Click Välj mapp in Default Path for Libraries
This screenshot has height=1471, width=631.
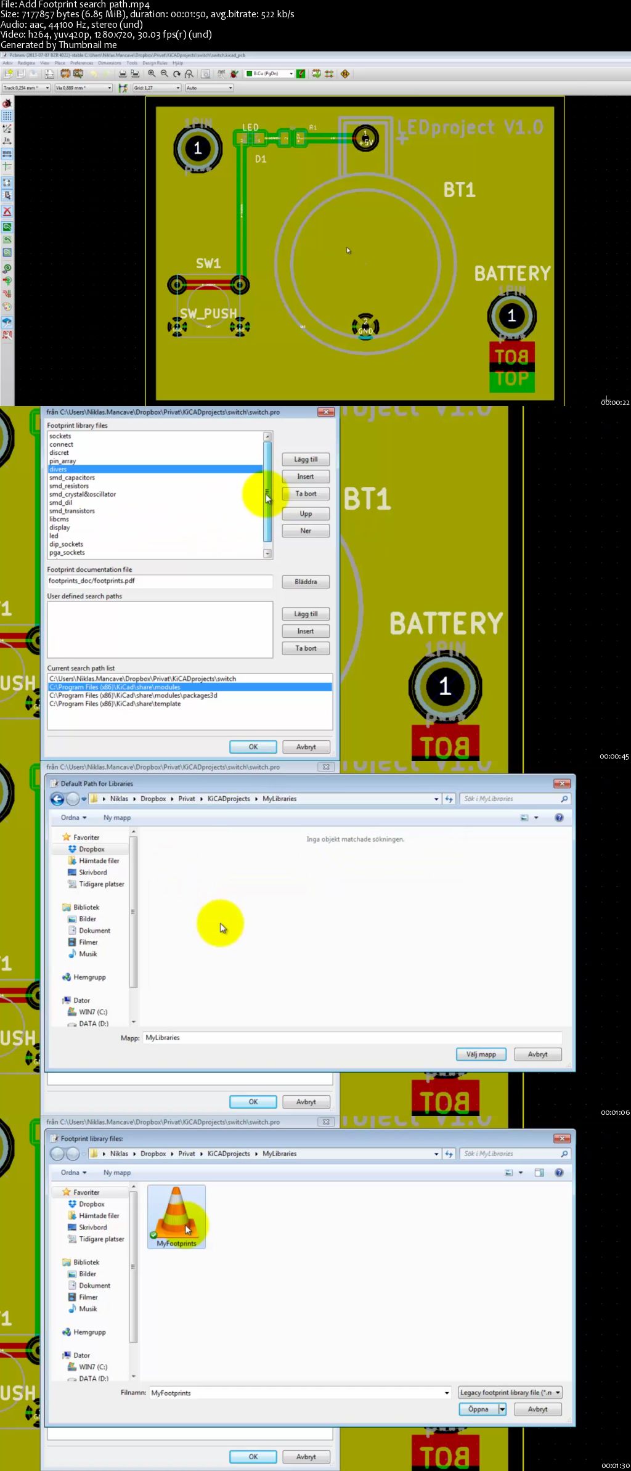(481, 1054)
